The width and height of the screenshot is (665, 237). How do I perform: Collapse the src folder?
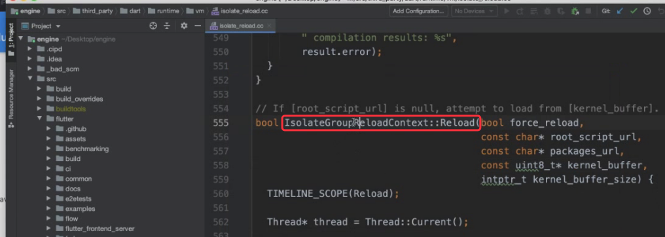pos(29,79)
